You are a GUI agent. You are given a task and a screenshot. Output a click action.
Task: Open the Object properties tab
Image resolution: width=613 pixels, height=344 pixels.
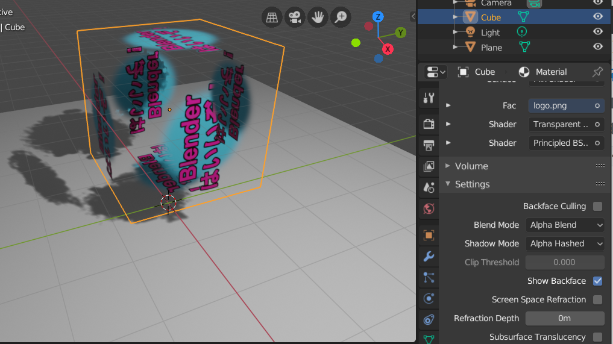(429, 236)
